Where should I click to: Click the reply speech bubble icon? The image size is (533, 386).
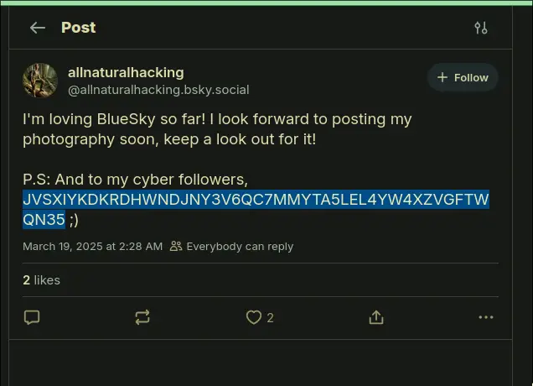point(32,317)
